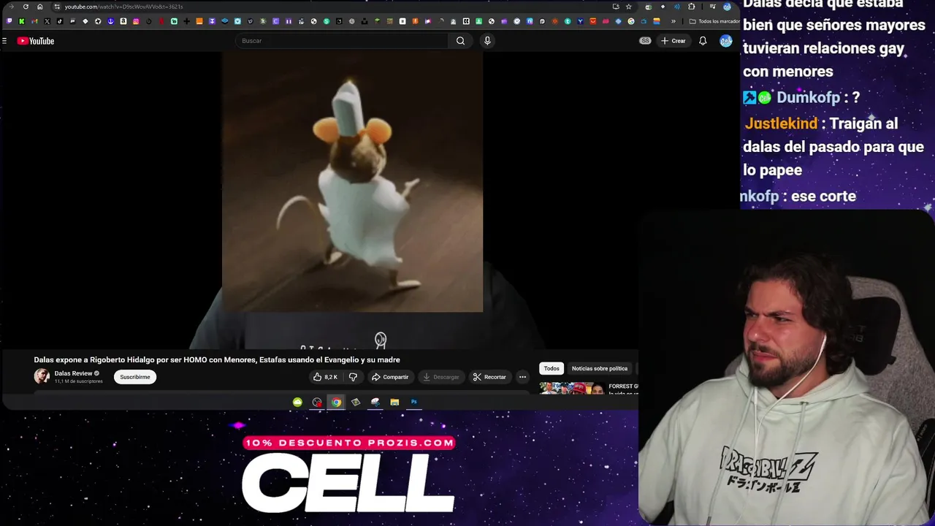
Task: Open the Dalas Review channel avatar
Action: (x=42, y=376)
